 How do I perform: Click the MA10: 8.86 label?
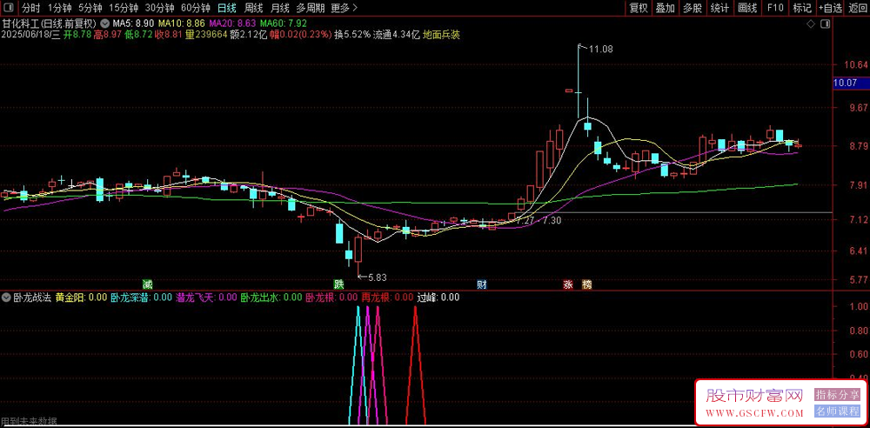182,24
